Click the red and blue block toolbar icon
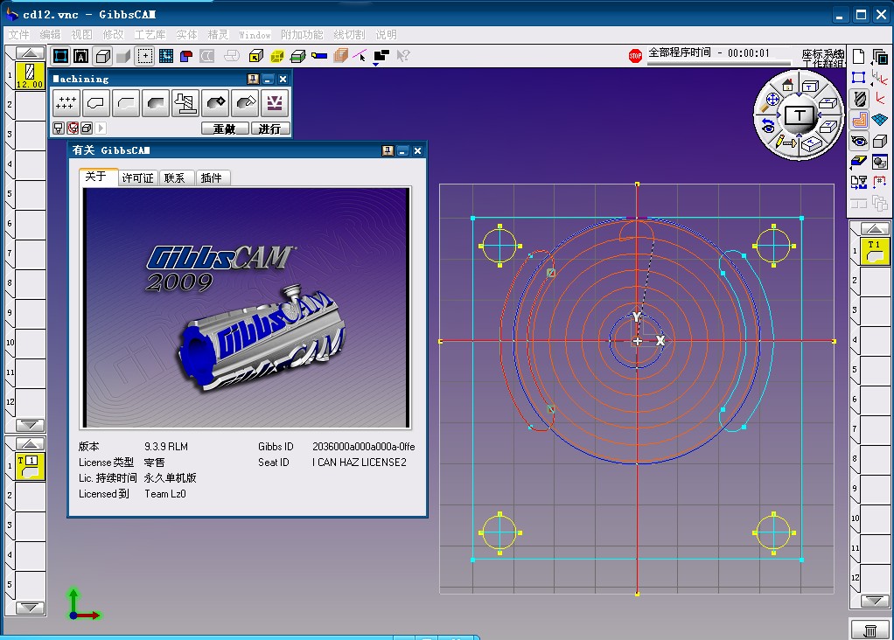Image resolution: width=894 pixels, height=640 pixels. (185, 56)
